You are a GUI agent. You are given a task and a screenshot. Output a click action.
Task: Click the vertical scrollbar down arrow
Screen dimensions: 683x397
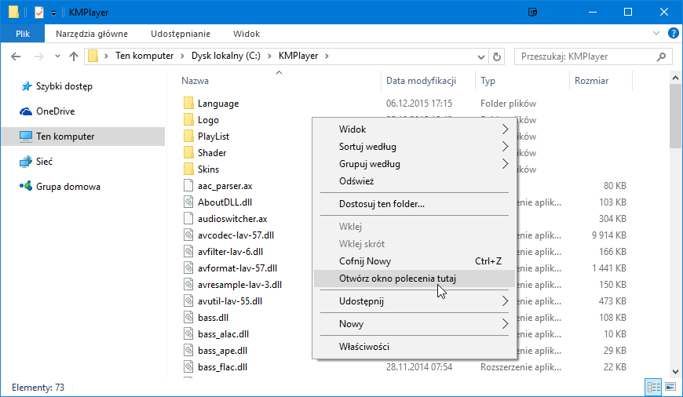676,372
